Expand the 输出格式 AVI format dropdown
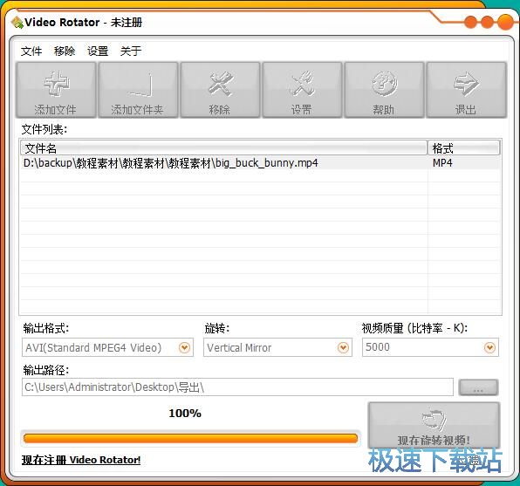Viewport: 520px width, 486px height. click(184, 347)
